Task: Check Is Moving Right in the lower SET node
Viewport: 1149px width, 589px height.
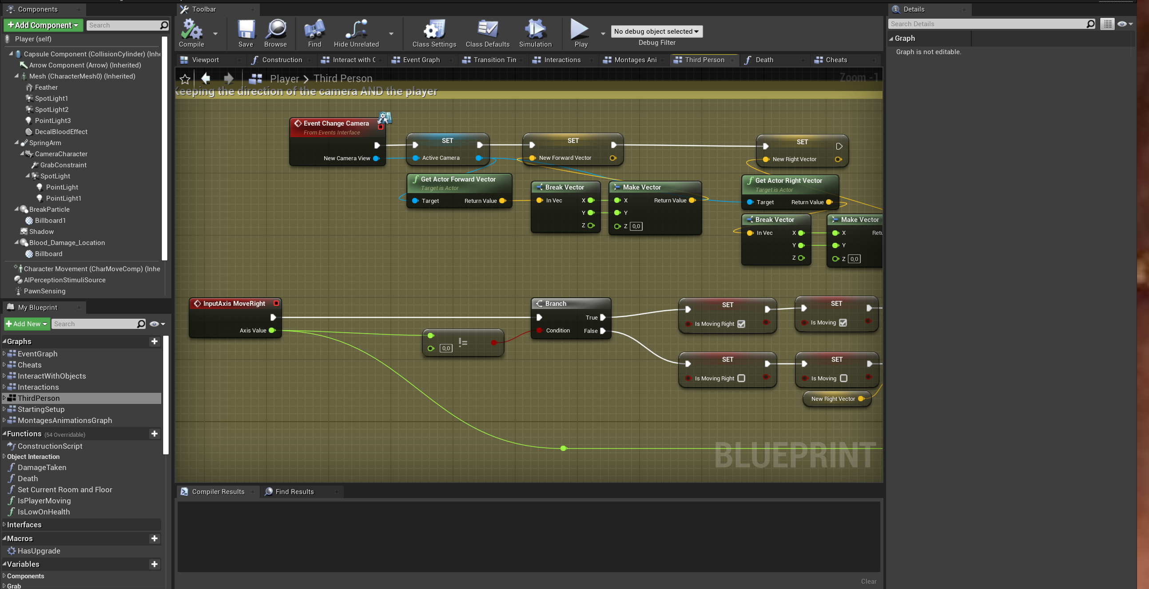Action: point(741,378)
